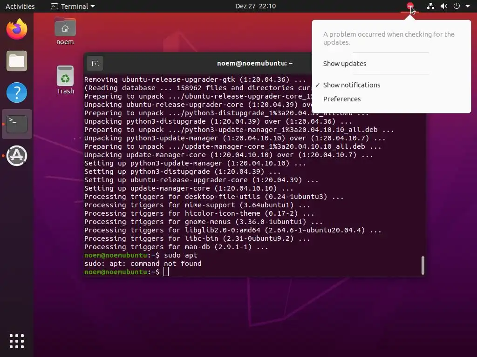The height and width of the screenshot is (357, 477).
Task: Click the terminal scrollbar handle
Action: pos(423,265)
